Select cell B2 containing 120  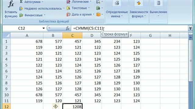53,47
